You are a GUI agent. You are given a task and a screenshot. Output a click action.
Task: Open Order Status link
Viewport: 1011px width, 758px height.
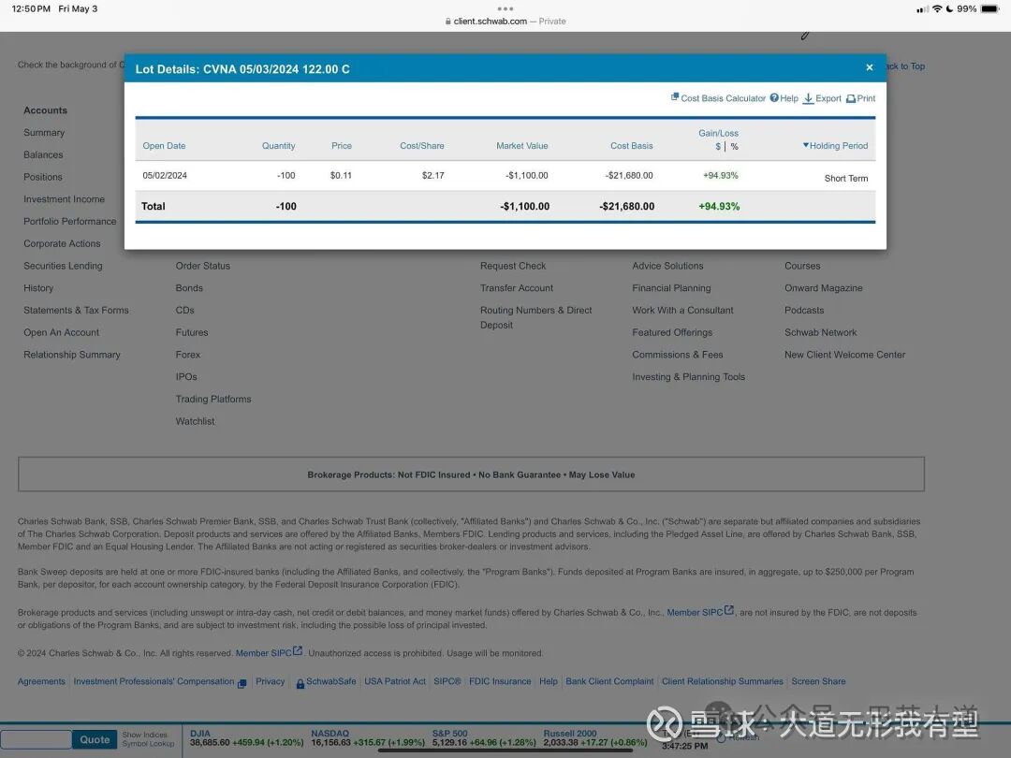pyautogui.click(x=202, y=266)
